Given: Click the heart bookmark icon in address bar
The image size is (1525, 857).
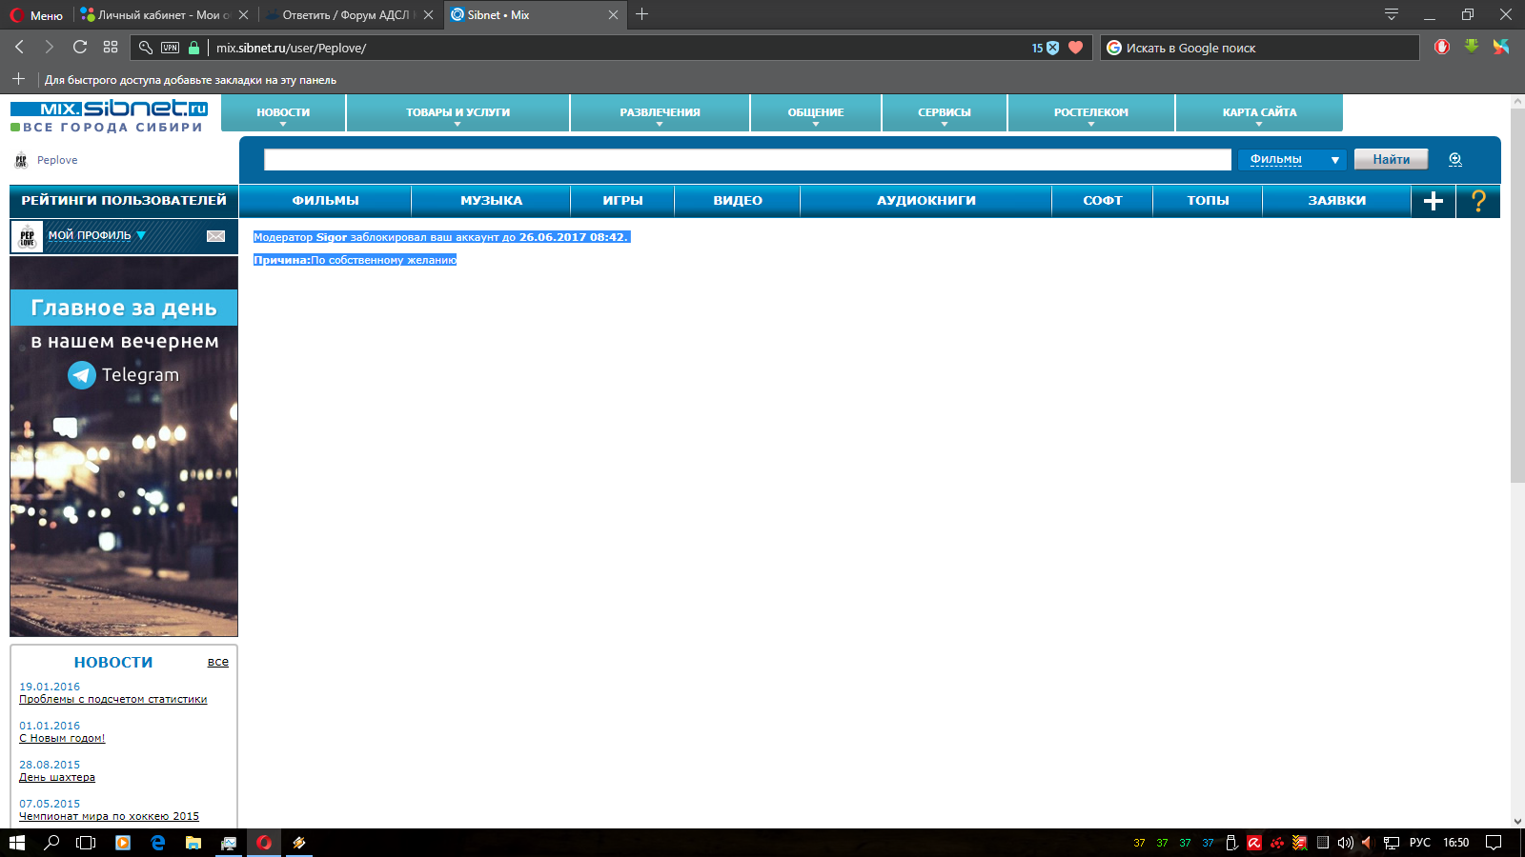Looking at the screenshot, I should pyautogui.click(x=1076, y=48).
